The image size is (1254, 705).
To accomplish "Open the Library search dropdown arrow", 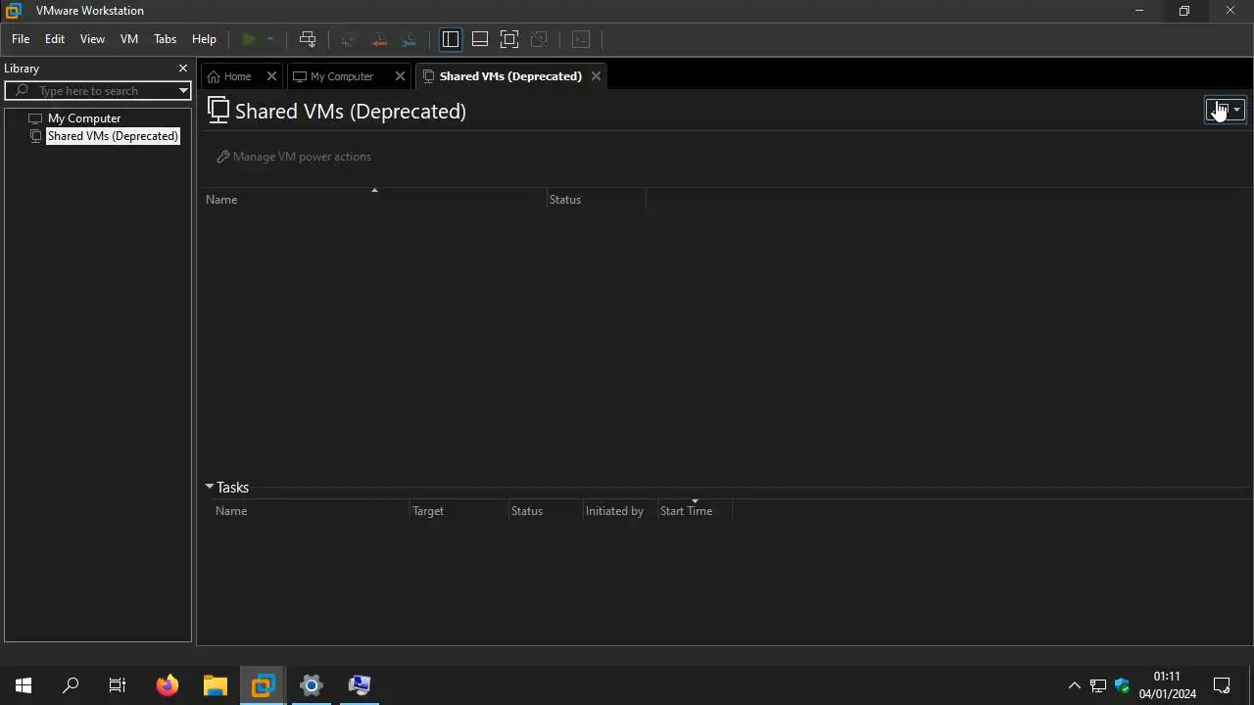I will click(x=183, y=91).
